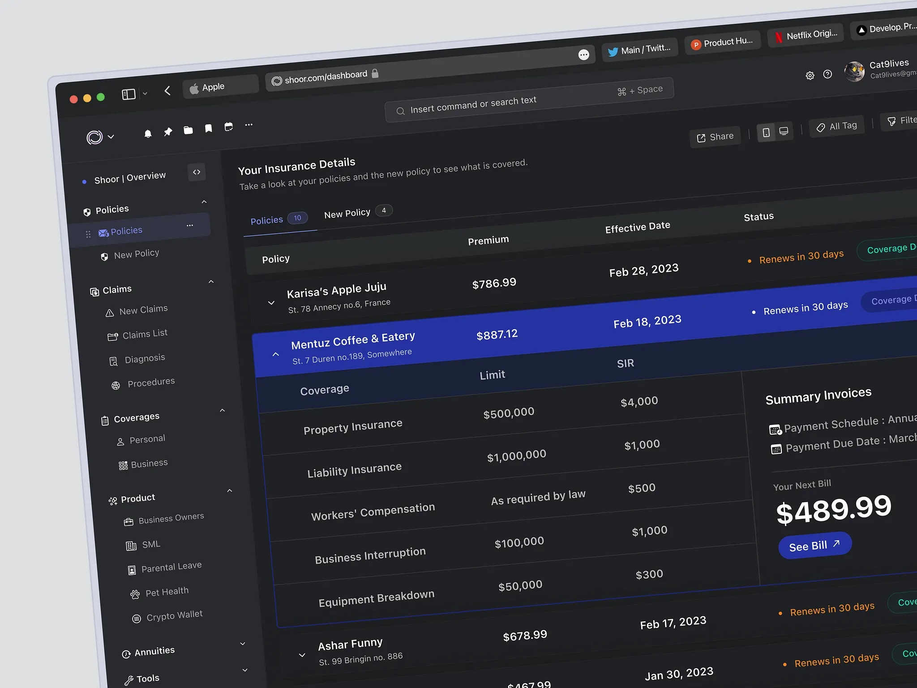
Task: Click the shoor.com/dashboard address bar
Action: tap(429, 68)
